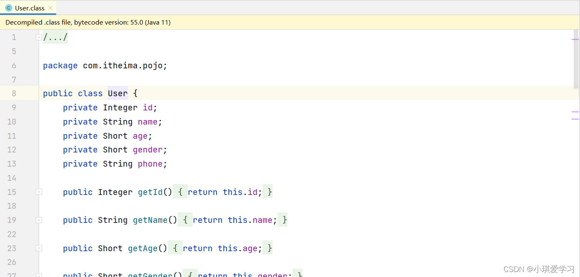
Task: Click the folded /.../ comment placeholder
Action: [x=55, y=37]
